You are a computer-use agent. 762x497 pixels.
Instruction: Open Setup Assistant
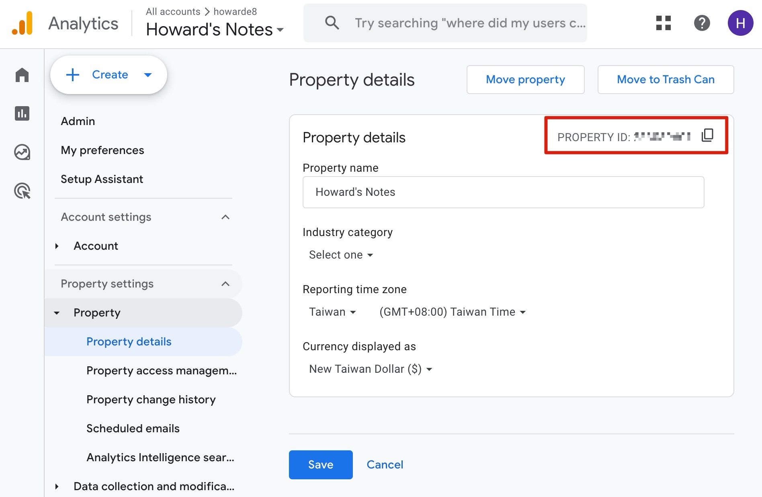(x=102, y=179)
